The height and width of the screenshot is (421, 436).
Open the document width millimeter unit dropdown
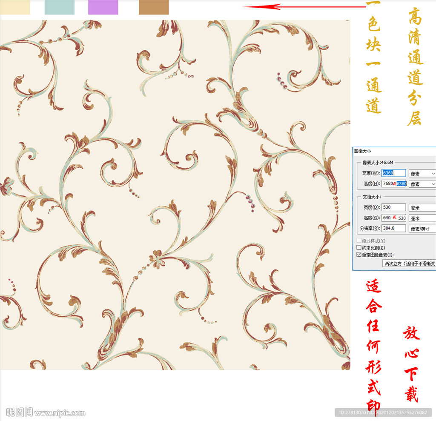422,208
